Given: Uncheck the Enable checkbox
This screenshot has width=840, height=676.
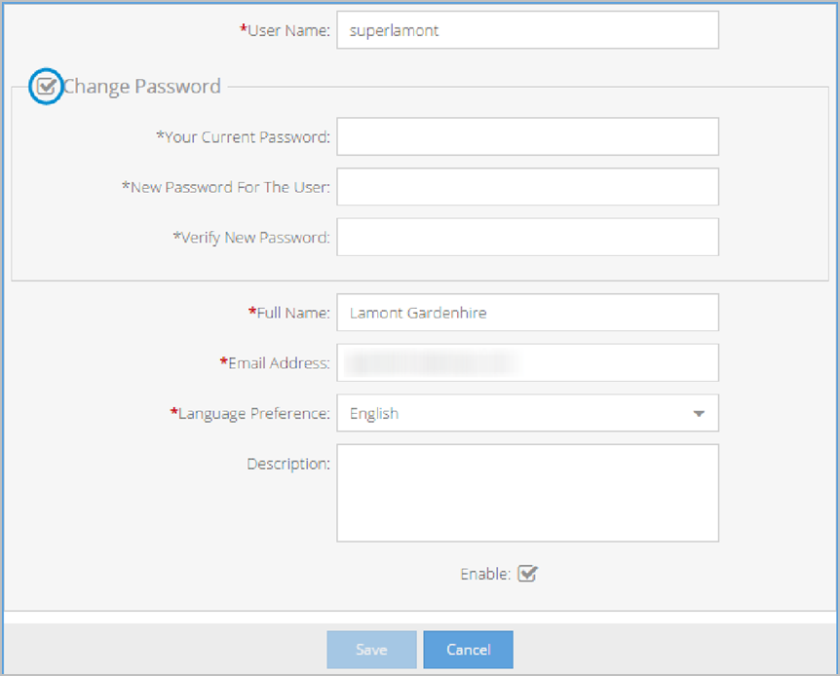Looking at the screenshot, I should 527,574.
